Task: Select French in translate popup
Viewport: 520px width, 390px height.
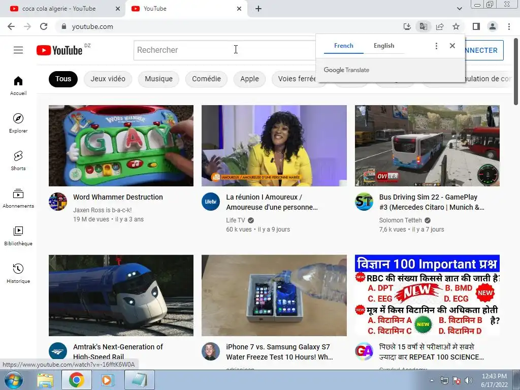Action: pos(344,46)
